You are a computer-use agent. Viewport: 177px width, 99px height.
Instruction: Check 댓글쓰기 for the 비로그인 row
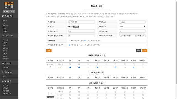pos(97,64)
